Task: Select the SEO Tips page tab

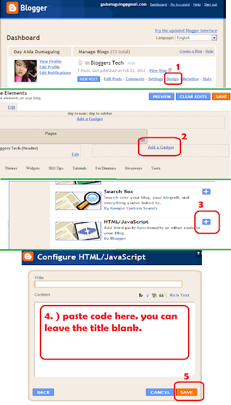Action: point(56,168)
